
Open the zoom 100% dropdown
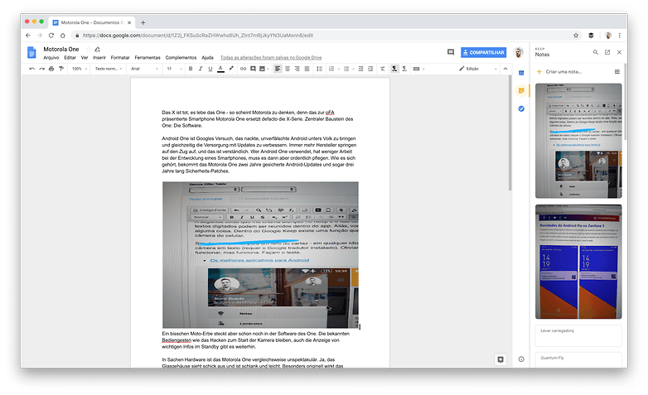pos(80,69)
